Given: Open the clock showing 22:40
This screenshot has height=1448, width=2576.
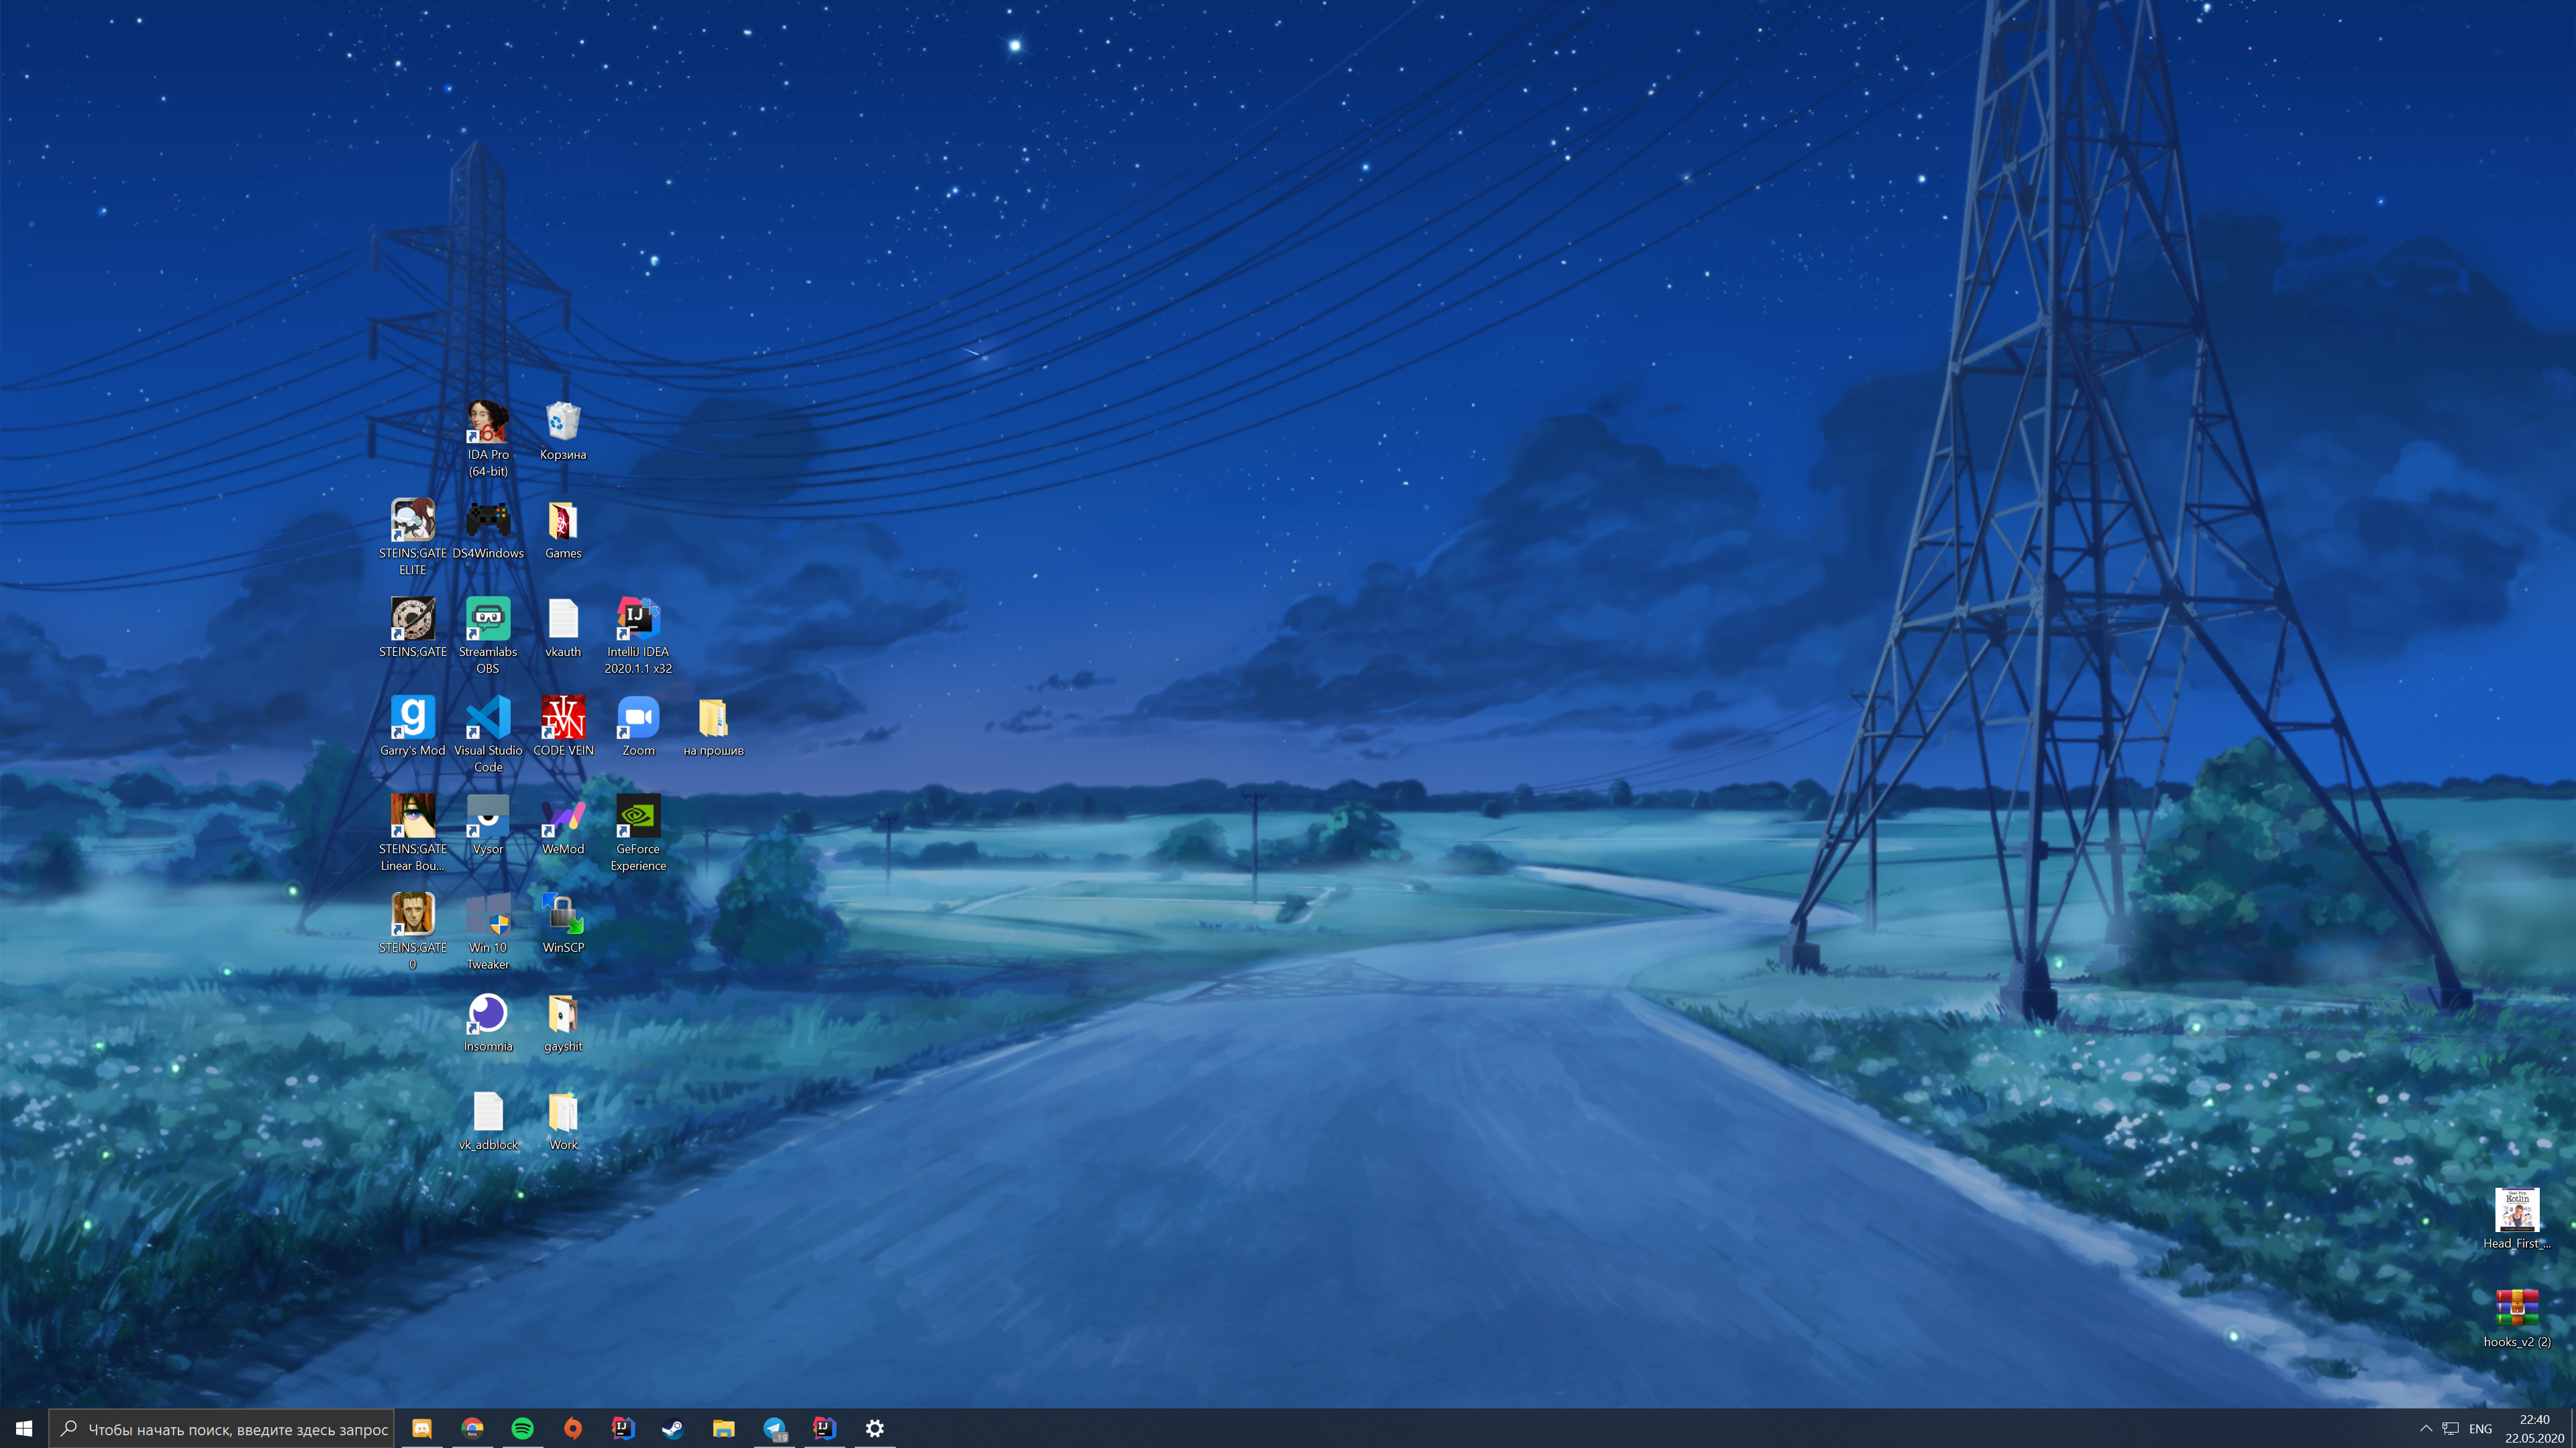Looking at the screenshot, I should (x=2534, y=1428).
